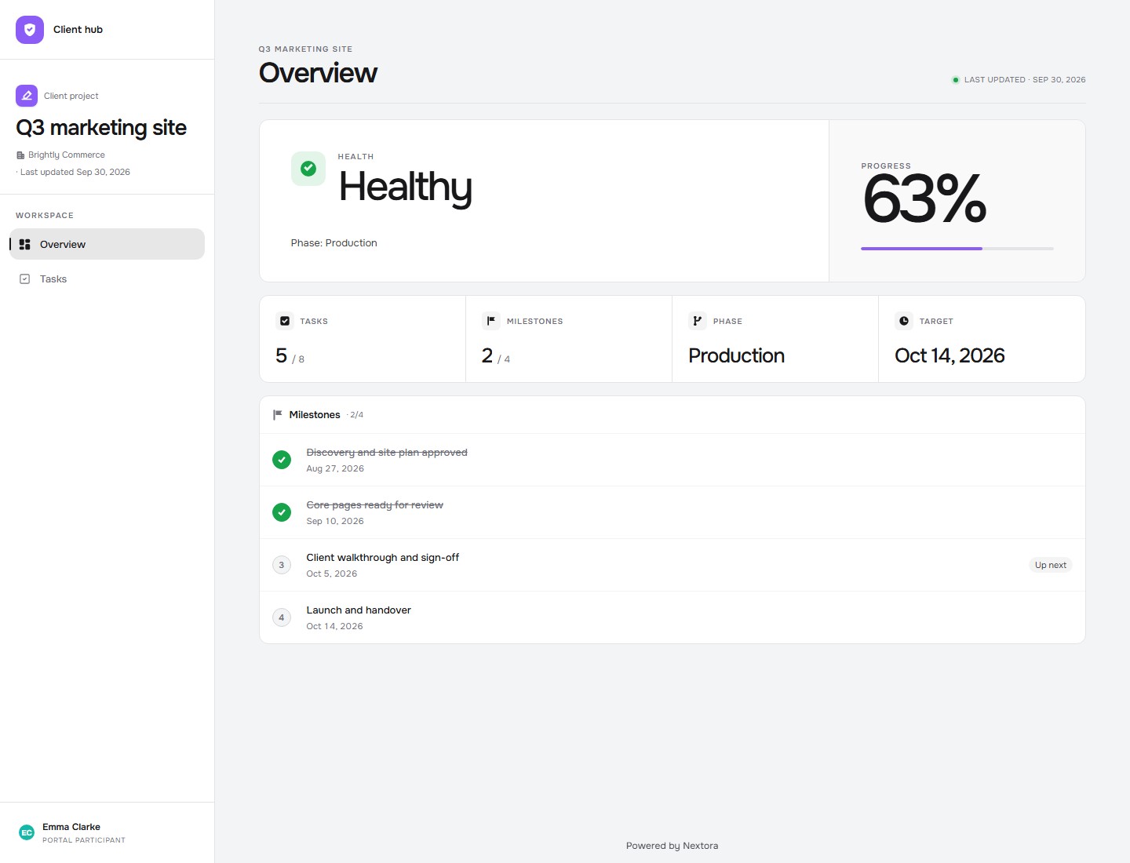Open the Tasks workspace item
This screenshot has height=863, width=1130.
point(108,279)
